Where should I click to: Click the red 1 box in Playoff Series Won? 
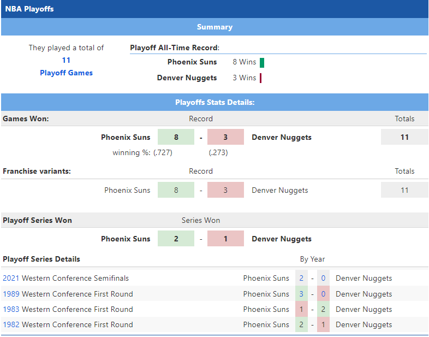tap(225, 239)
